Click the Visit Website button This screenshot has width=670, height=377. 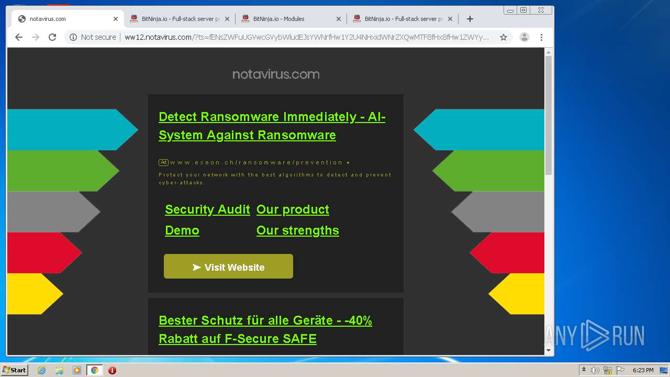(x=228, y=267)
